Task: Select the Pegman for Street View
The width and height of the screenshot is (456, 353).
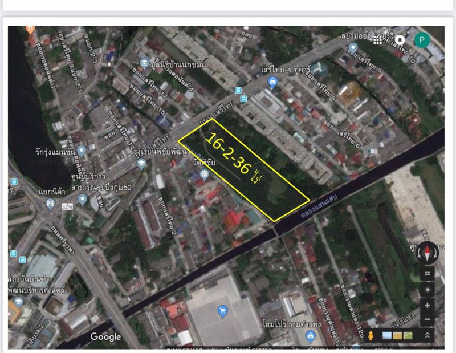Action: coord(371,335)
